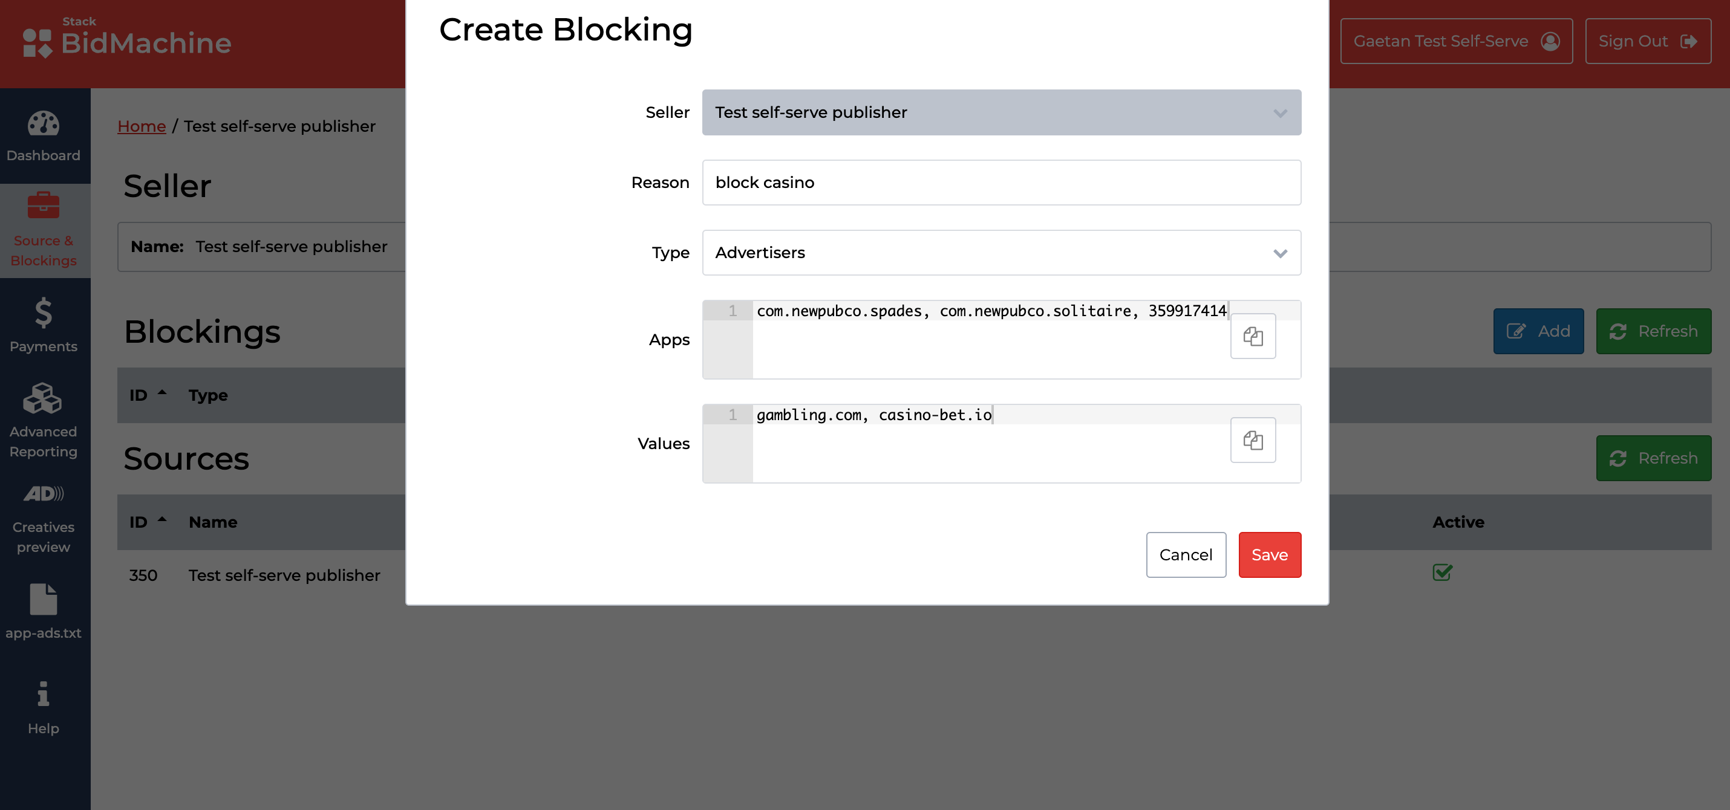Open Creatives preview AD icon

click(x=43, y=494)
